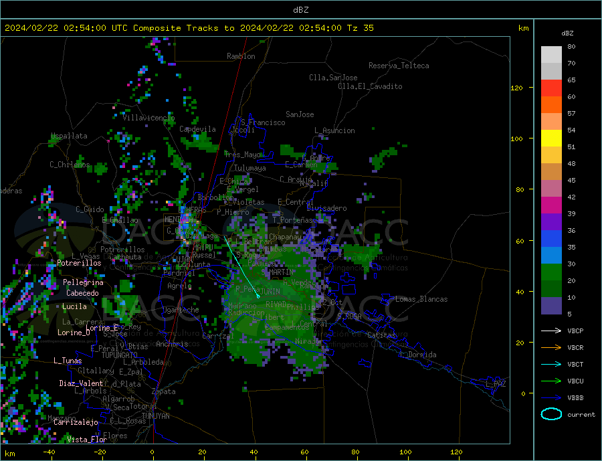602x461 pixels.
Task: Click the dark green 20 dBZ swatch
Action: pos(551,288)
